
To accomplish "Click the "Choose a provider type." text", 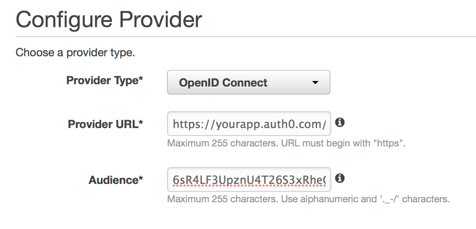I will 75,53.
